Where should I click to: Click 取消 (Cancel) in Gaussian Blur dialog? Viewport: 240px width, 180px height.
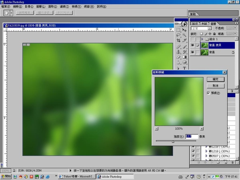click(216, 86)
